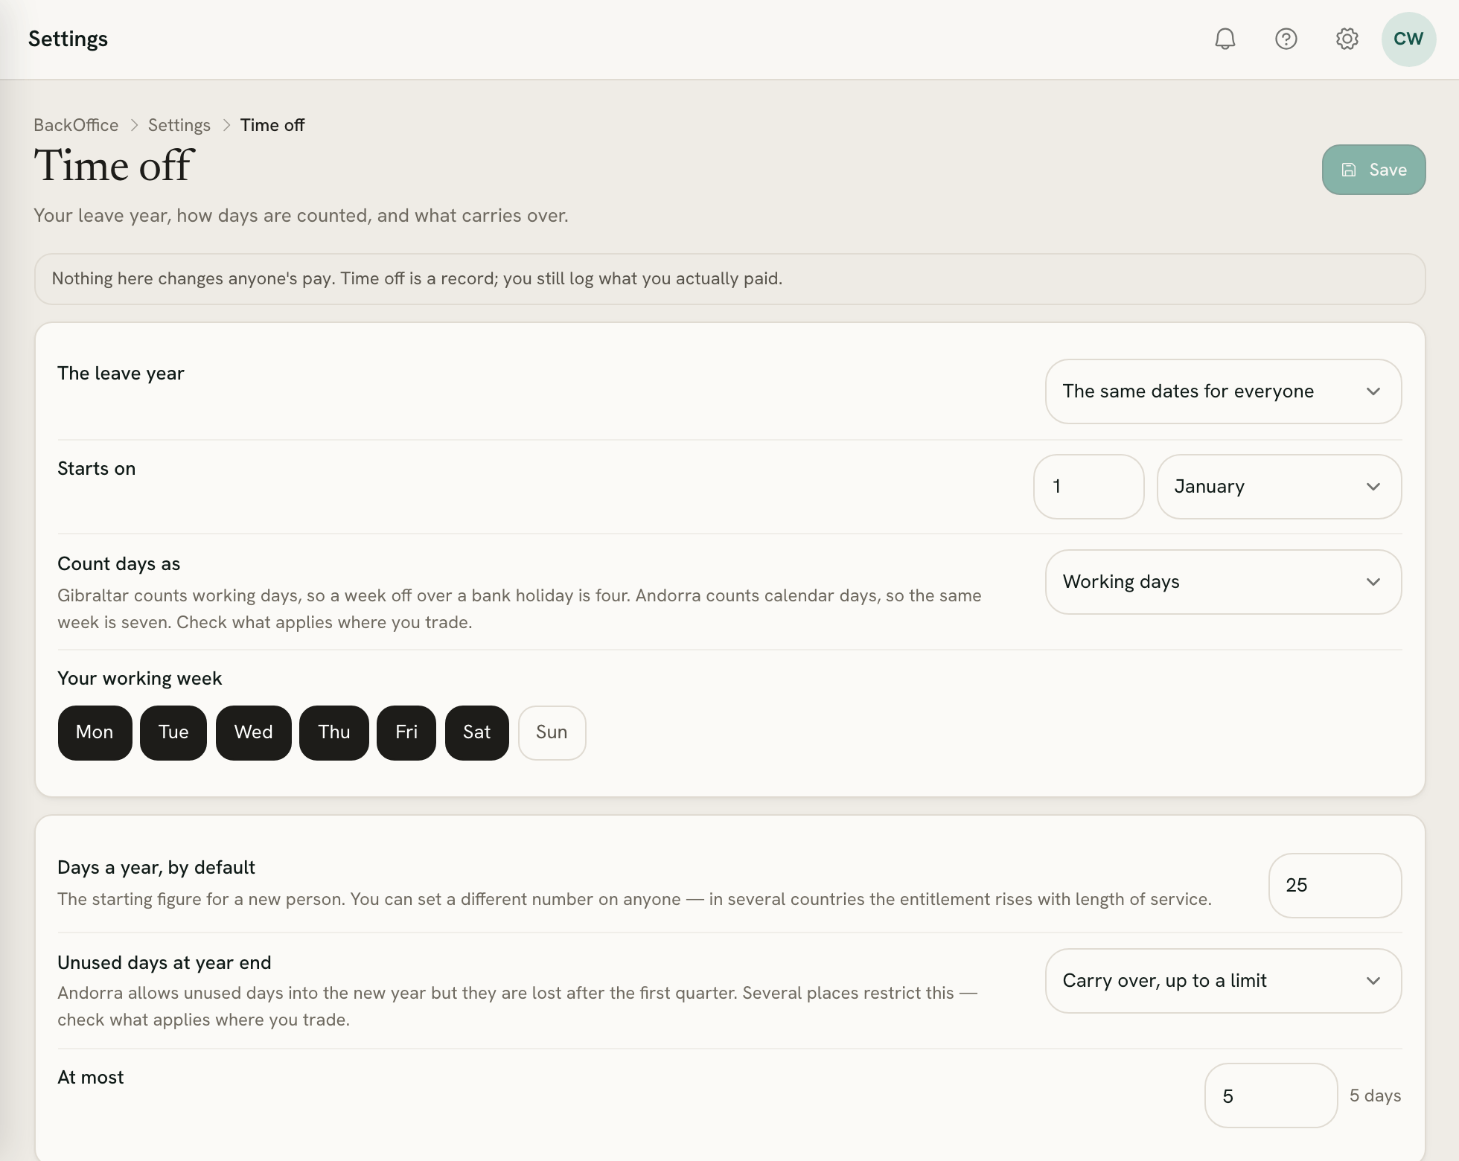Go to the BackOffice breadcrumb
Screen dimensions: 1459x1161
76,125
